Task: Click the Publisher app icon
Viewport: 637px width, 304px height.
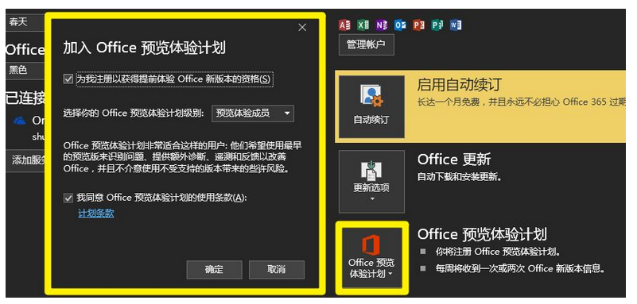Action: click(x=437, y=25)
